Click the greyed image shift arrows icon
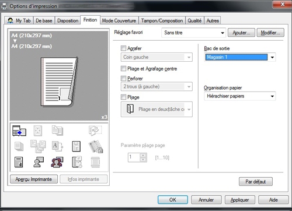 pyautogui.click(x=38, y=131)
